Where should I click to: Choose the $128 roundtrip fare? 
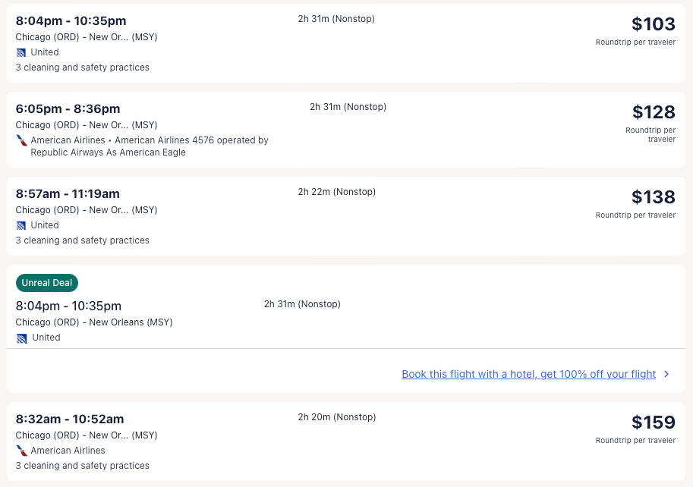pyautogui.click(x=653, y=112)
